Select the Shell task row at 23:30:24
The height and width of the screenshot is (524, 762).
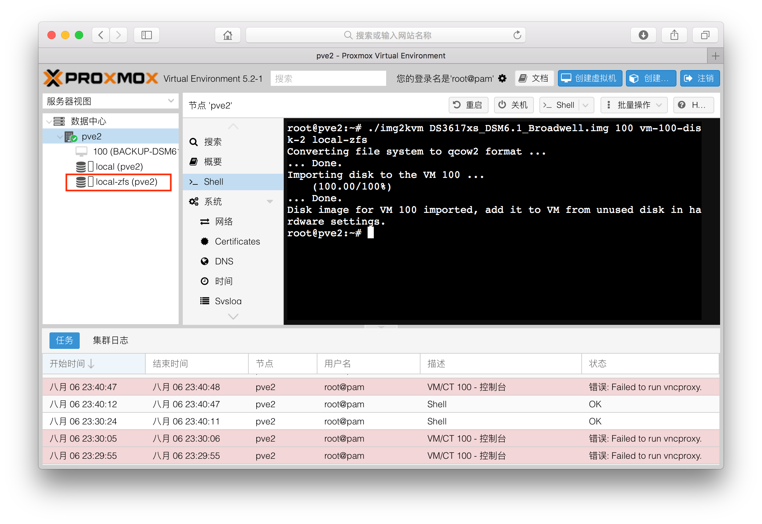pos(381,421)
